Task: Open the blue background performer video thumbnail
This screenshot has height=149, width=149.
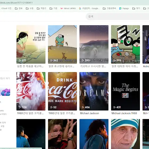Action: [x=94, y=134]
